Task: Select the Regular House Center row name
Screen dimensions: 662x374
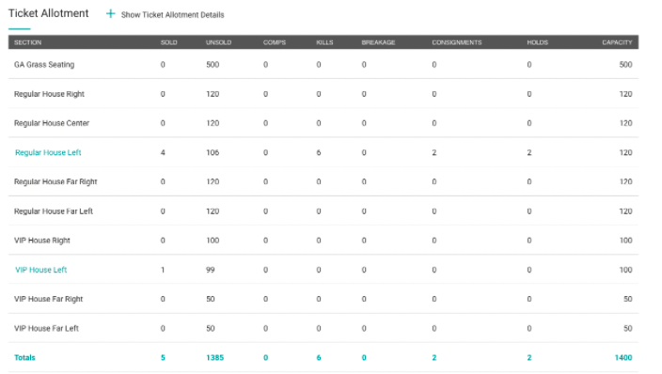Action: [x=52, y=123]
